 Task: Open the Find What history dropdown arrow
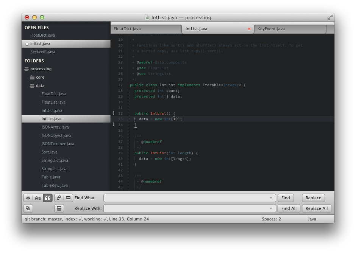pyautogui.click(x=271, y=198)
